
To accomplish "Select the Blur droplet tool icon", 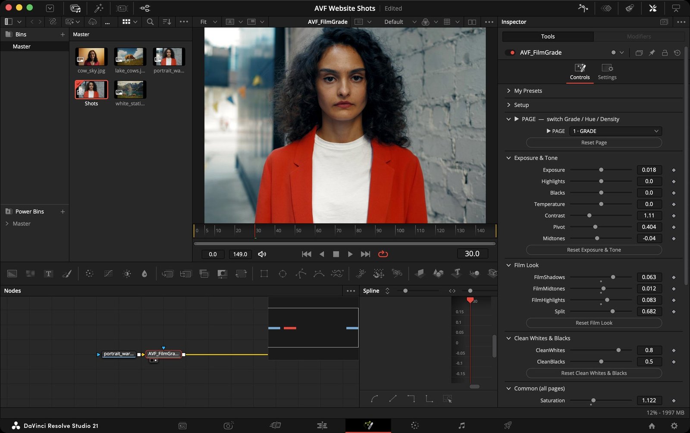I will click(x=144, y=273).
